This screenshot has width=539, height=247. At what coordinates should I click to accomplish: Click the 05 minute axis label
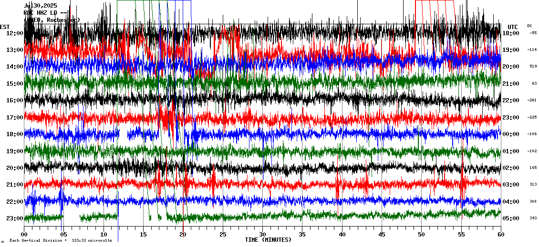click(64, 234)
